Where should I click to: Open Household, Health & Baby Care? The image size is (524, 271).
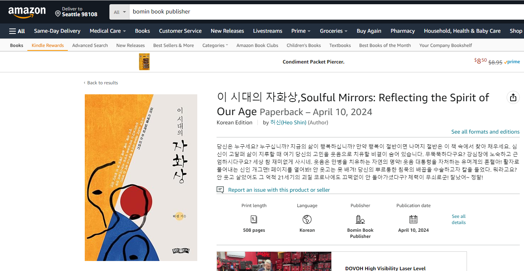pos(462,31)
